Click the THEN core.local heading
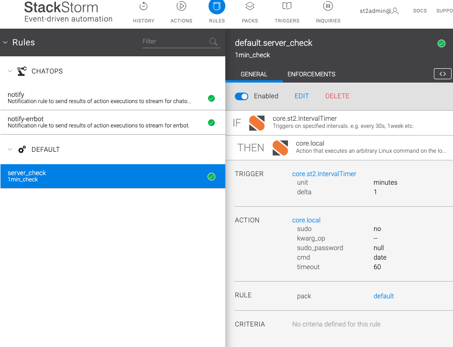Screen dimensions: 453x347 310,143
